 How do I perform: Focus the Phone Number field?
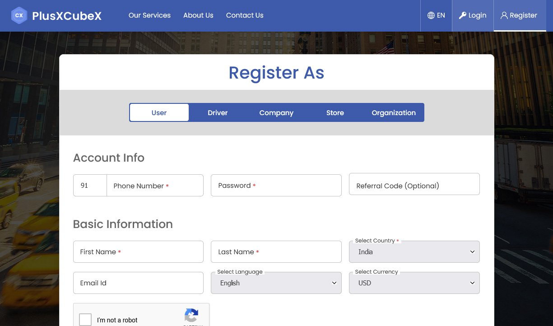(155, 186)
